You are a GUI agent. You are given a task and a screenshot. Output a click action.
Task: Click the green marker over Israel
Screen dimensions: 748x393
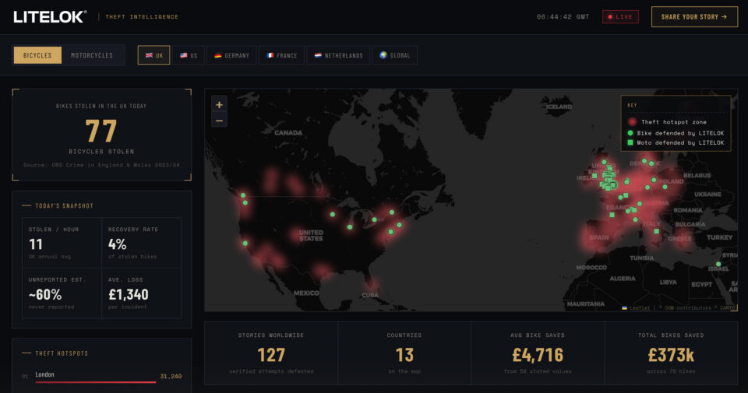click(718, 264)
